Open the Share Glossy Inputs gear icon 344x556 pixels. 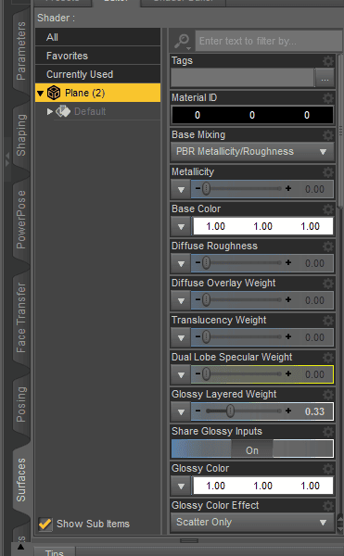[x=328, y=432]
